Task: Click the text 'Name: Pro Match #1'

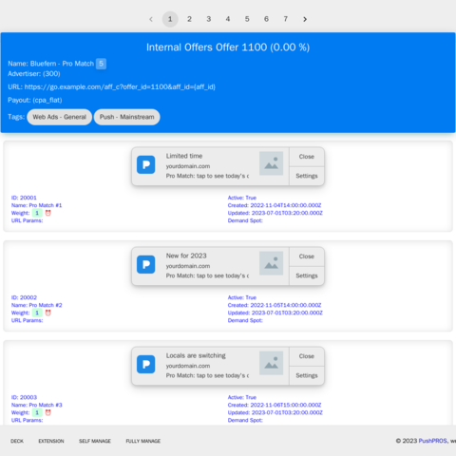Action: [37, 205]
